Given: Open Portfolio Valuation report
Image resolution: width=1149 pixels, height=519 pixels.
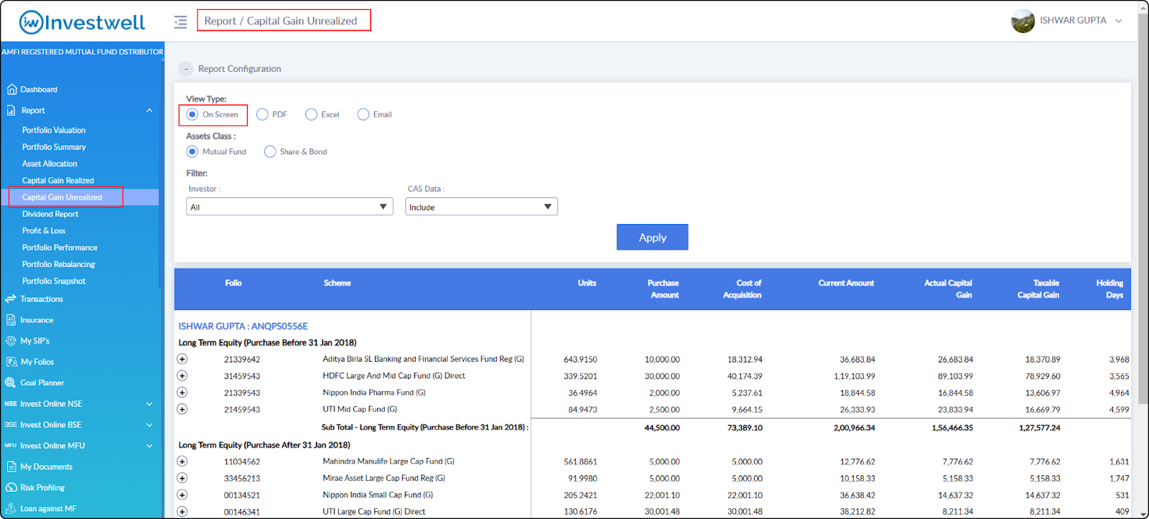Looking at the screenshot, I should (54, 130).
